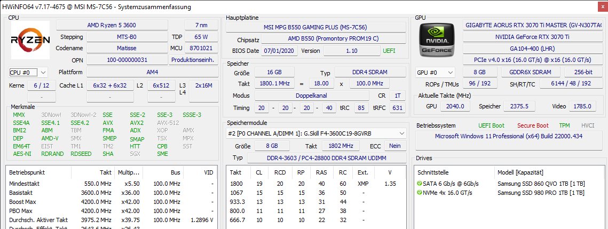Viewport: 608px width, 229px height.
Task: Expand the memory module selection dropdown
Action: 316,133
